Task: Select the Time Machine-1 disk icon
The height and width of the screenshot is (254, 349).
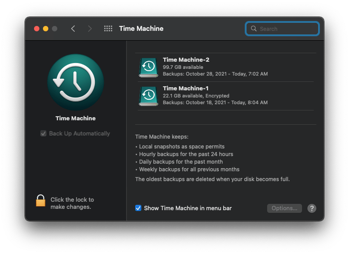Action: pos(149,96)
